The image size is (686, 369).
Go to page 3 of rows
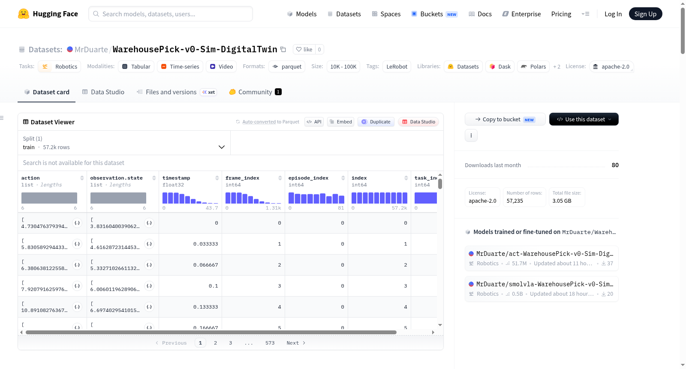[230, 343]
